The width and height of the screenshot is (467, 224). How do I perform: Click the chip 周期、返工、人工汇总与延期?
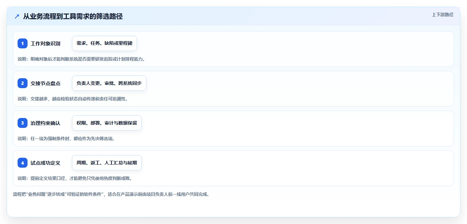(107, 163)
